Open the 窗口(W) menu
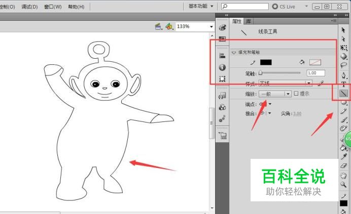Viewport: 351px width, 214px height. click(53, 7)
